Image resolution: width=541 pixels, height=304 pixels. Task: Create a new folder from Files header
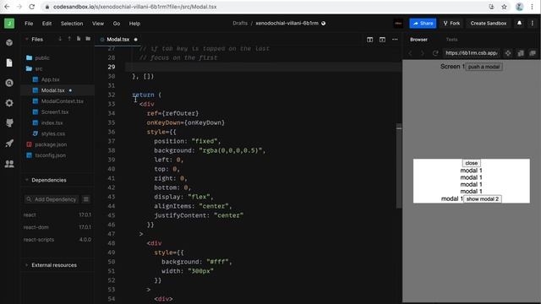[x=88, y=39]
